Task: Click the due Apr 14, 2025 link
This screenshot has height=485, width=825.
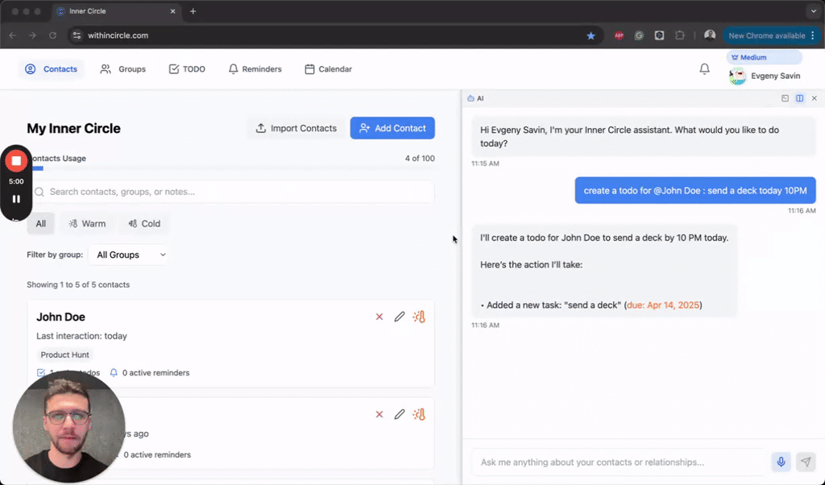Action: pos(663,305)
